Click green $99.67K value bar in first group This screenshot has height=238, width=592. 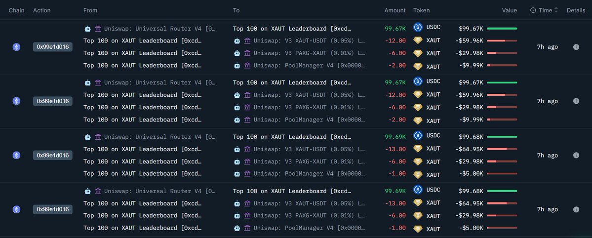click(502, 28)
